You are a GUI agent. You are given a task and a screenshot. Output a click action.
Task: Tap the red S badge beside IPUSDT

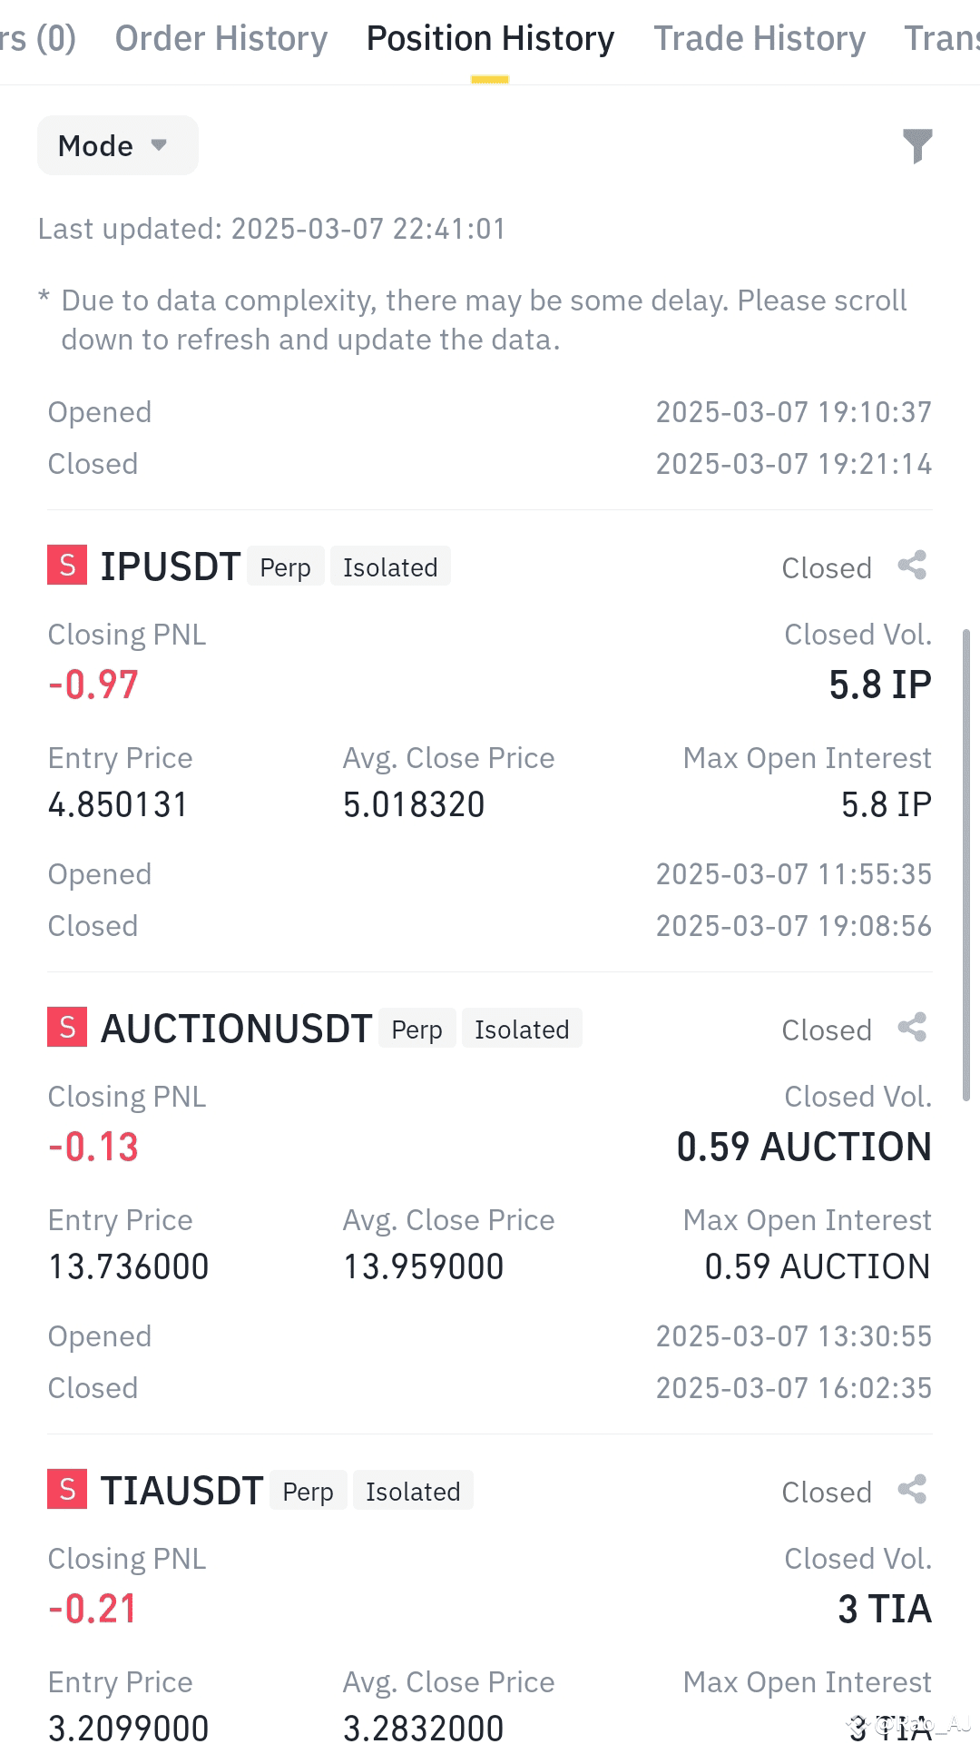coord(67,565)
